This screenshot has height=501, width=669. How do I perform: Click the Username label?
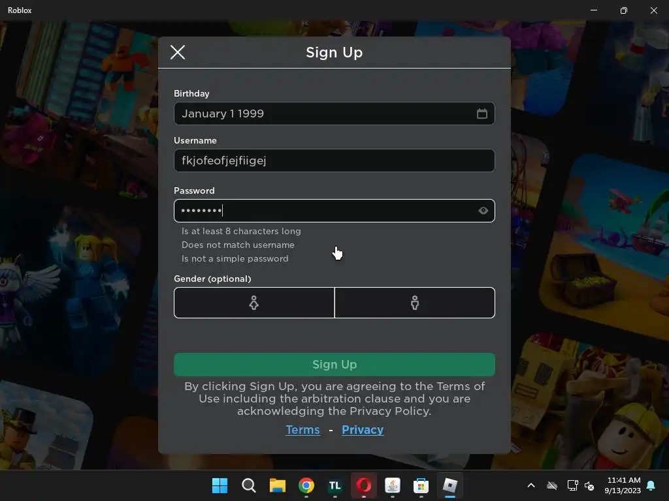pos(195,140)
